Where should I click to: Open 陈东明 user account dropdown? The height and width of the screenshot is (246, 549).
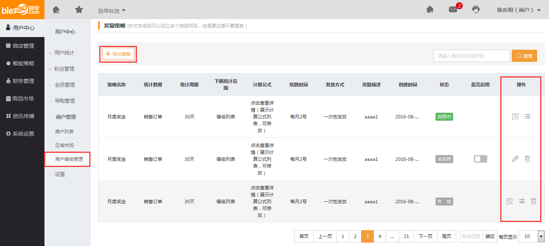[x=519, y=10]
